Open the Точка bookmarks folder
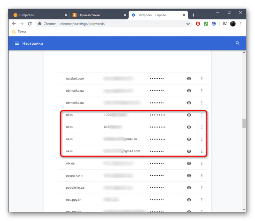 click(19, 32)
